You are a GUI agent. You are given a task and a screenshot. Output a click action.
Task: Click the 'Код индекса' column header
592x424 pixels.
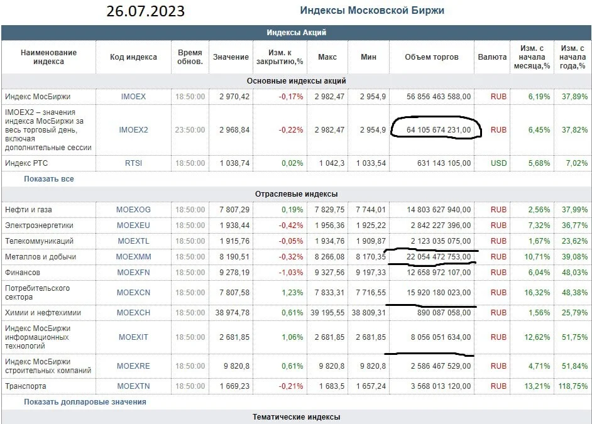[133, 57]
